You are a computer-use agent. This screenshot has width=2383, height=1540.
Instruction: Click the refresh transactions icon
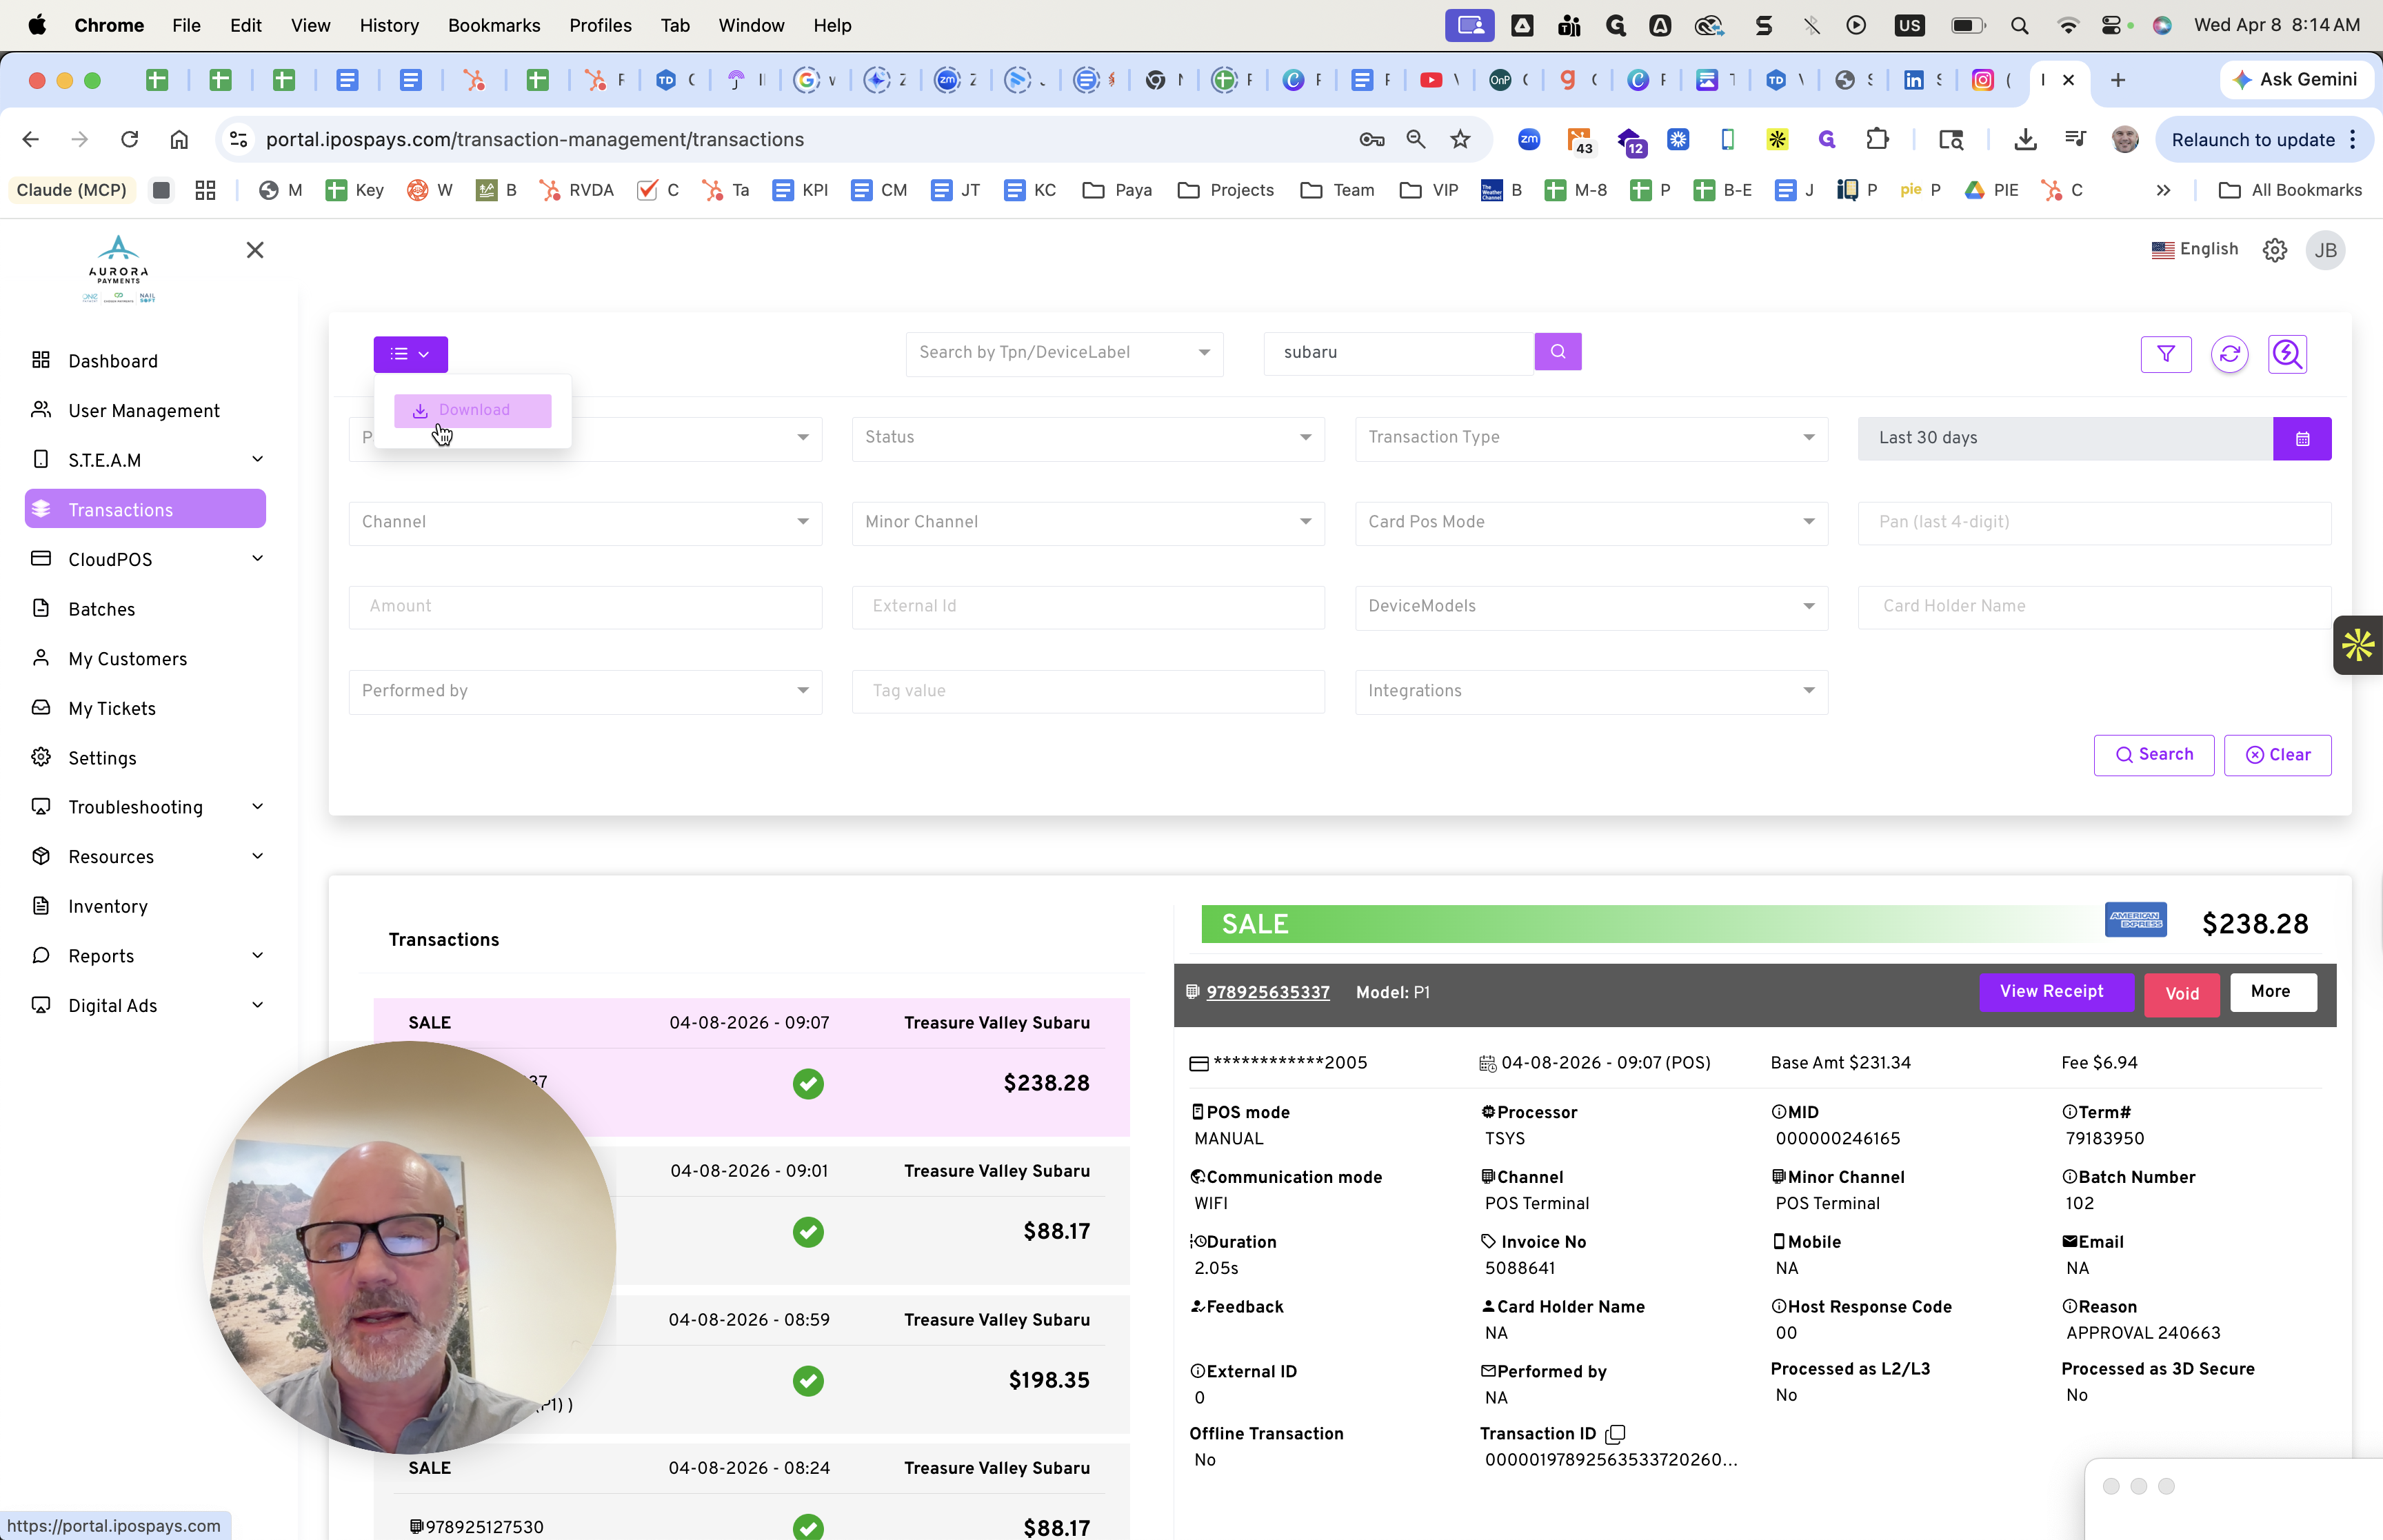(2229, 354)
